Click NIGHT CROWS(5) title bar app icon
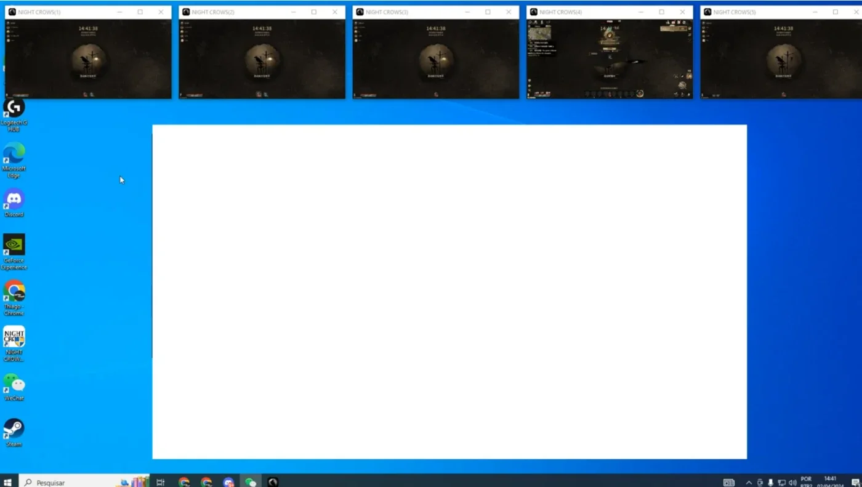 click(707, 12)
